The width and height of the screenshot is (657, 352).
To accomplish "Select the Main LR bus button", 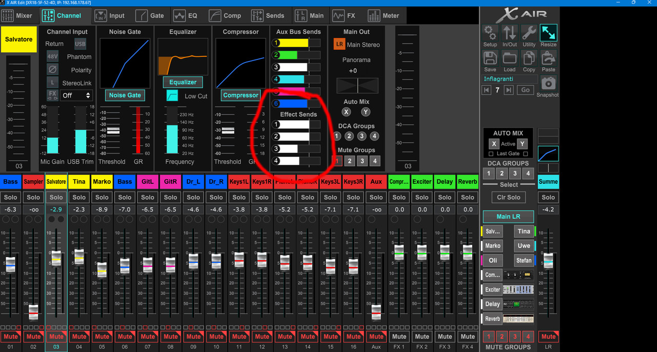I will (508, 216).
